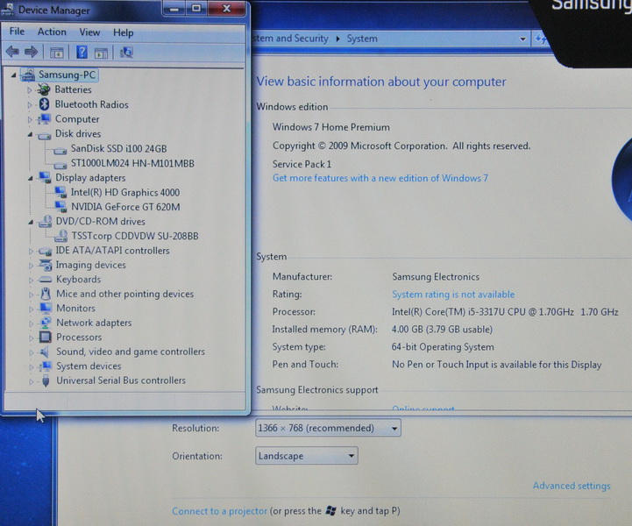
Task: Click Get more features with new edition link
Action: point(380,178)
